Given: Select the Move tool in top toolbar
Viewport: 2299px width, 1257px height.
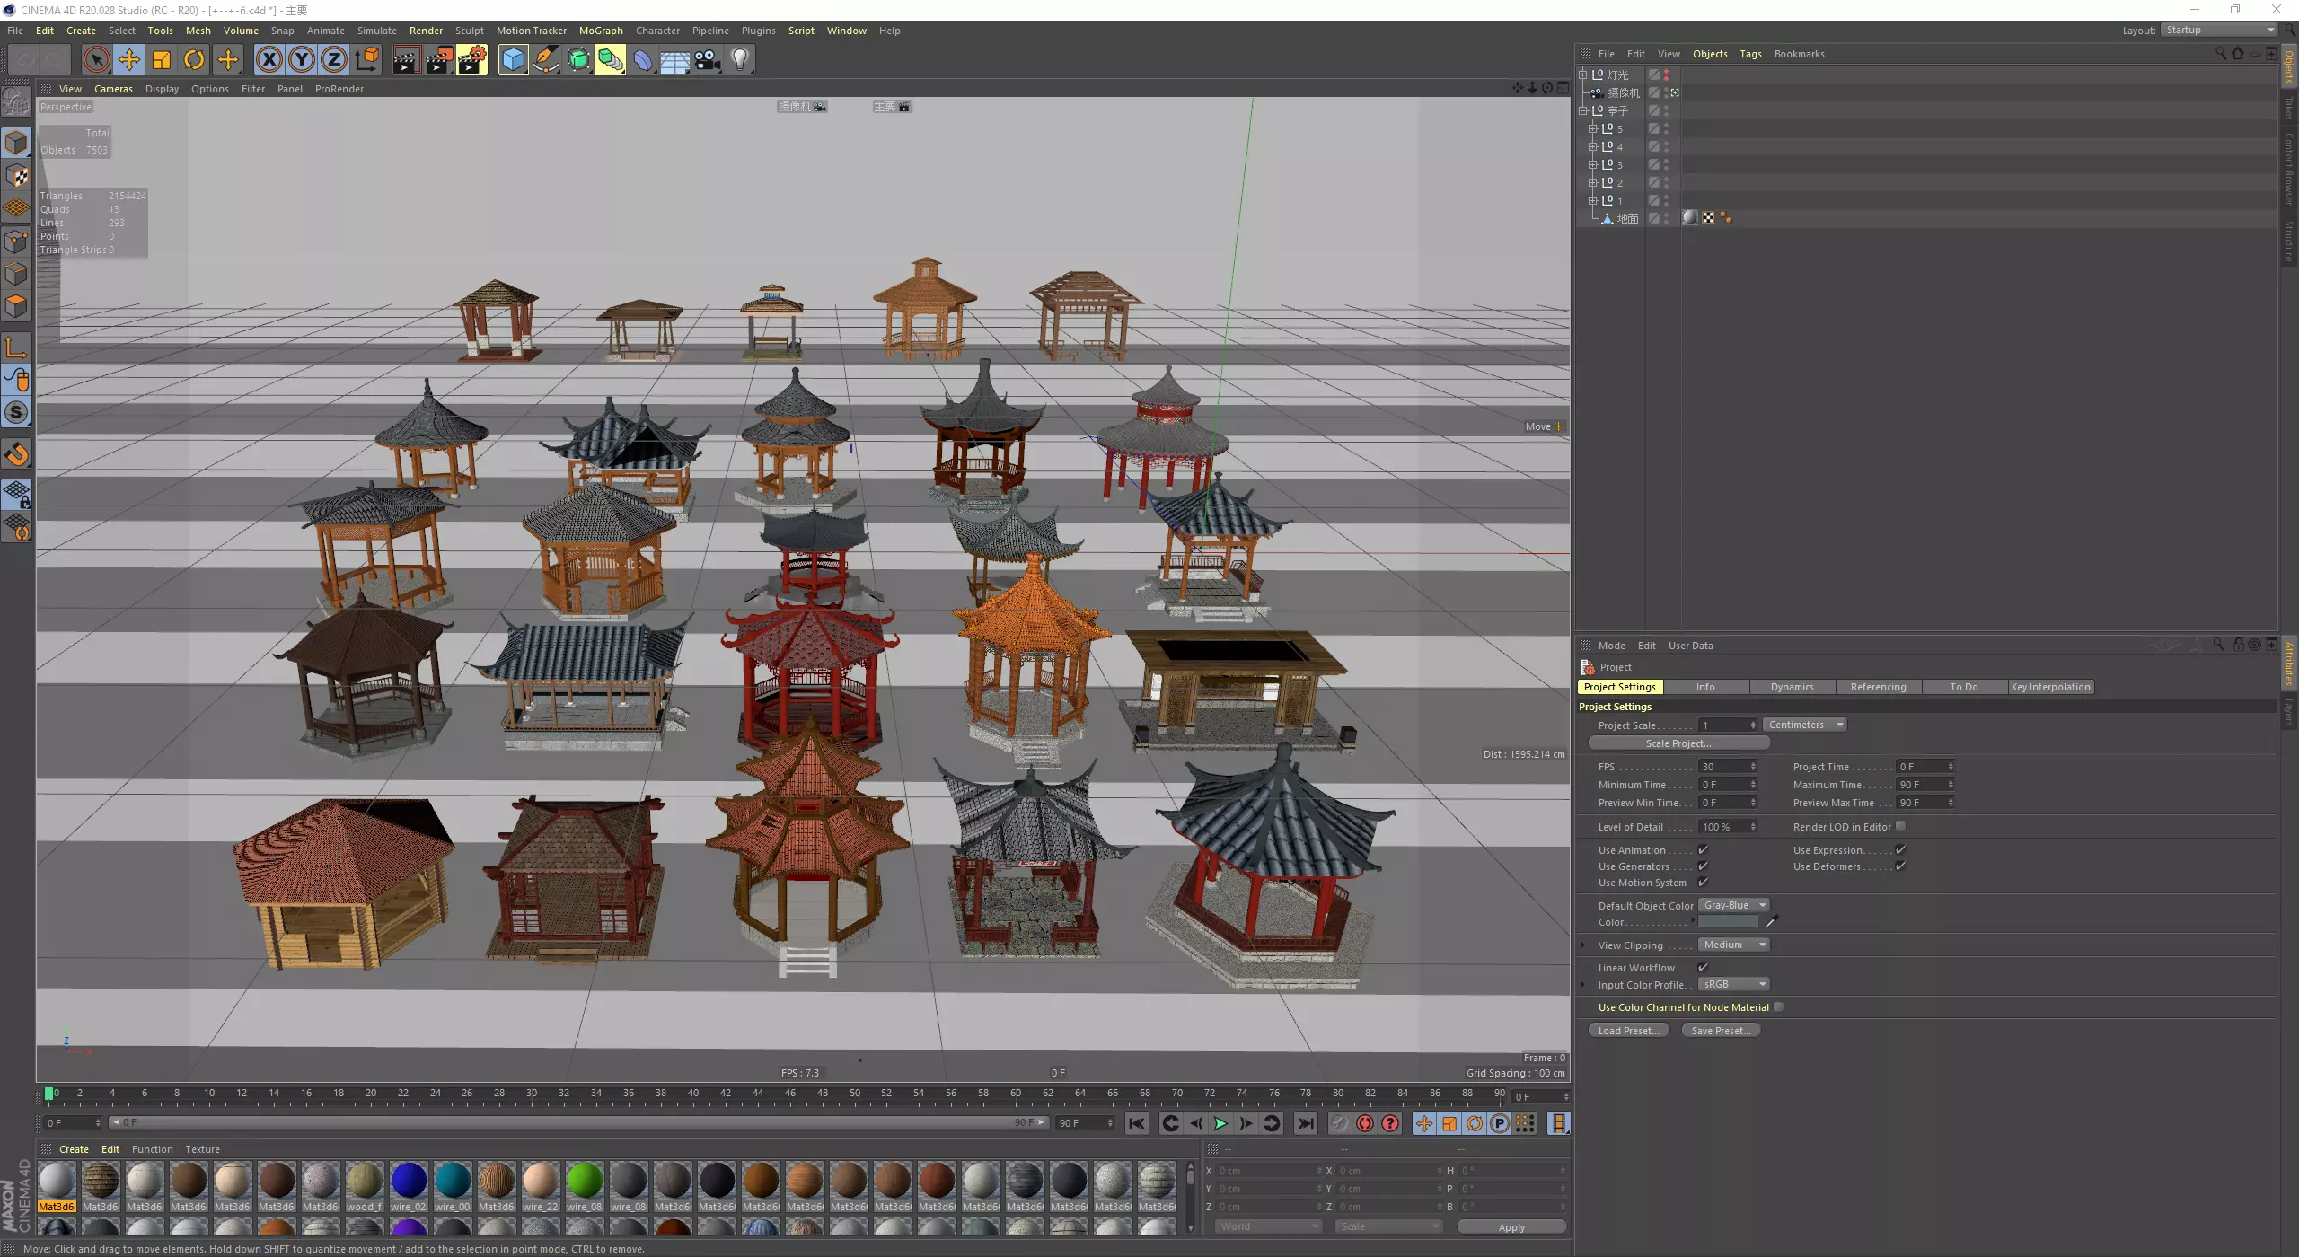Looking at the screenshot, I should (x=129, y=60).
